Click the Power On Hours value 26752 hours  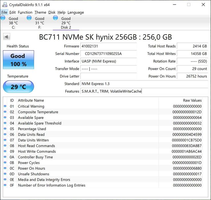192,76
